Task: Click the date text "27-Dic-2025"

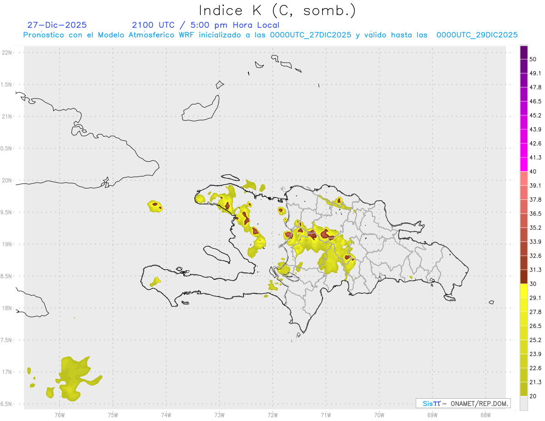Action: (x=57, y=25)
